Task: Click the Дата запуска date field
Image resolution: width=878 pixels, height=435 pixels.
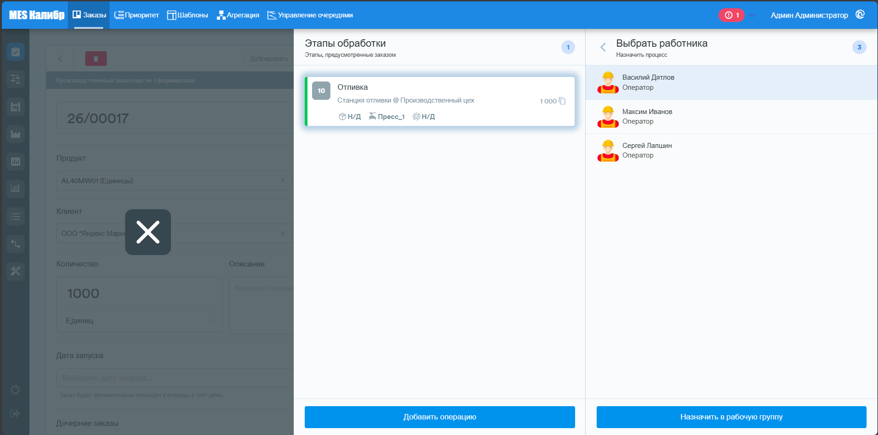Action: (175, 378)
